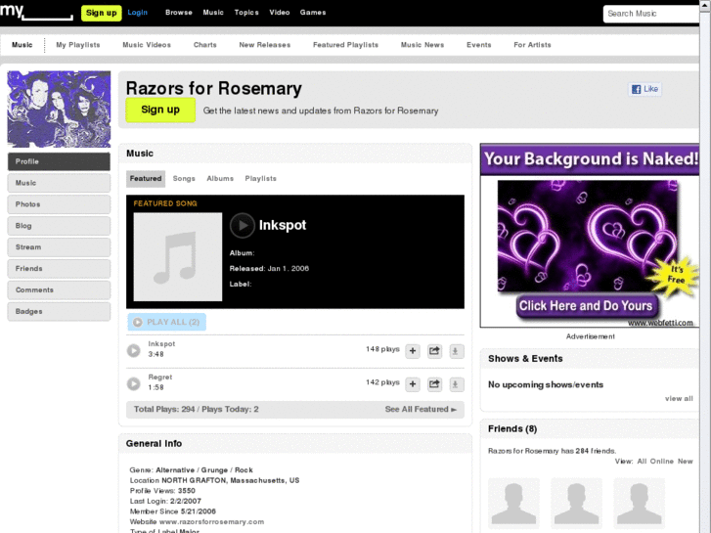Open the Music item in the top black bar
This screenshot has width=711, height=533.
[x=213, y=13]
